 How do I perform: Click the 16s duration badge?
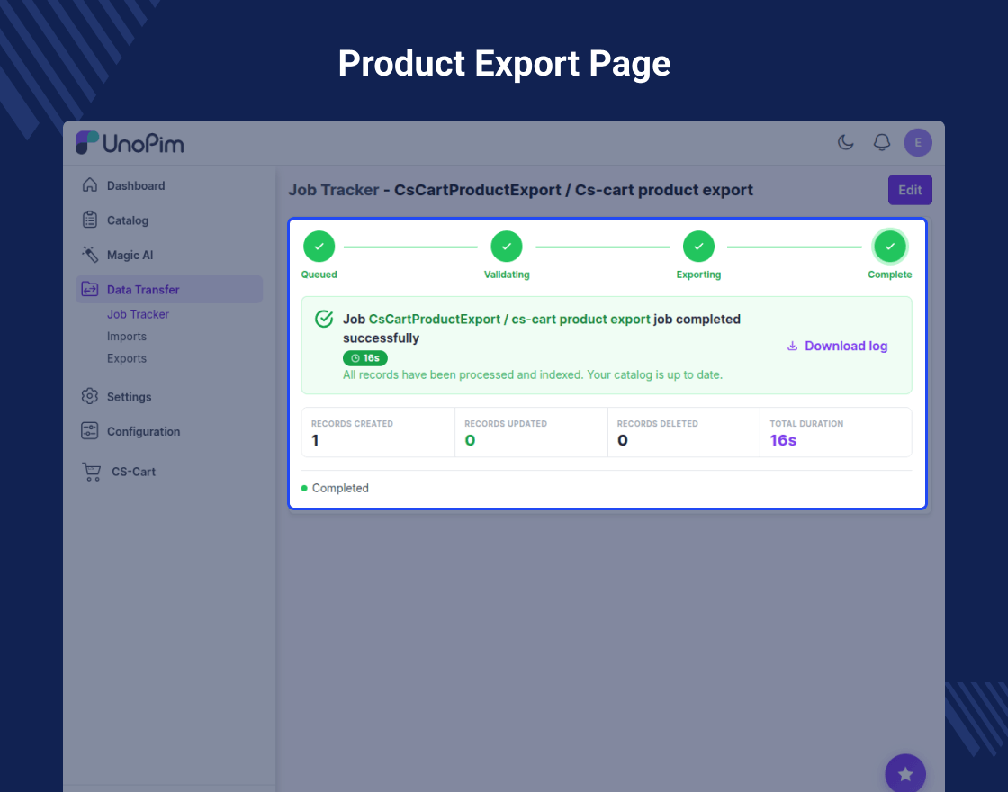[365, 358]
